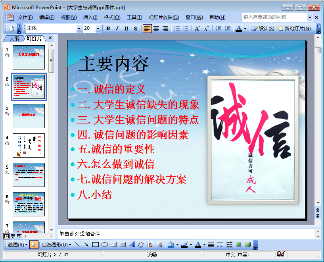Click the help question input box
The height and width of the screenshot is (262, 324).
pyautogui.click(x=274, y=17)
